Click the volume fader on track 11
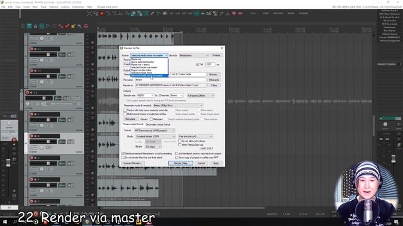This screenshot has height=226, width=403. [x=48, y=55]
